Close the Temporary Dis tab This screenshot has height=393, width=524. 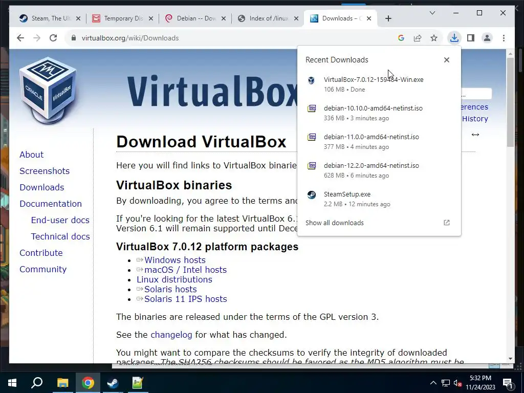tap(151, 18)
